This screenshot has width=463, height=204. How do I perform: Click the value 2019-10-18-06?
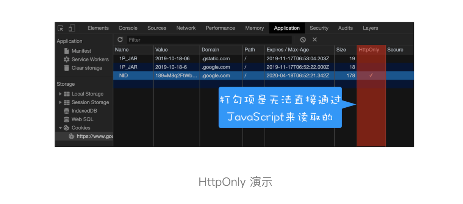coord(172,58)
